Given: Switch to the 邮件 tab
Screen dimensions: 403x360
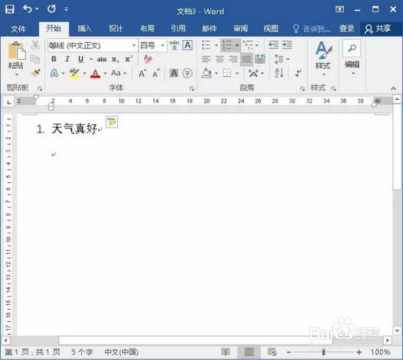Looking at the screenshot, I should [209, 29].
